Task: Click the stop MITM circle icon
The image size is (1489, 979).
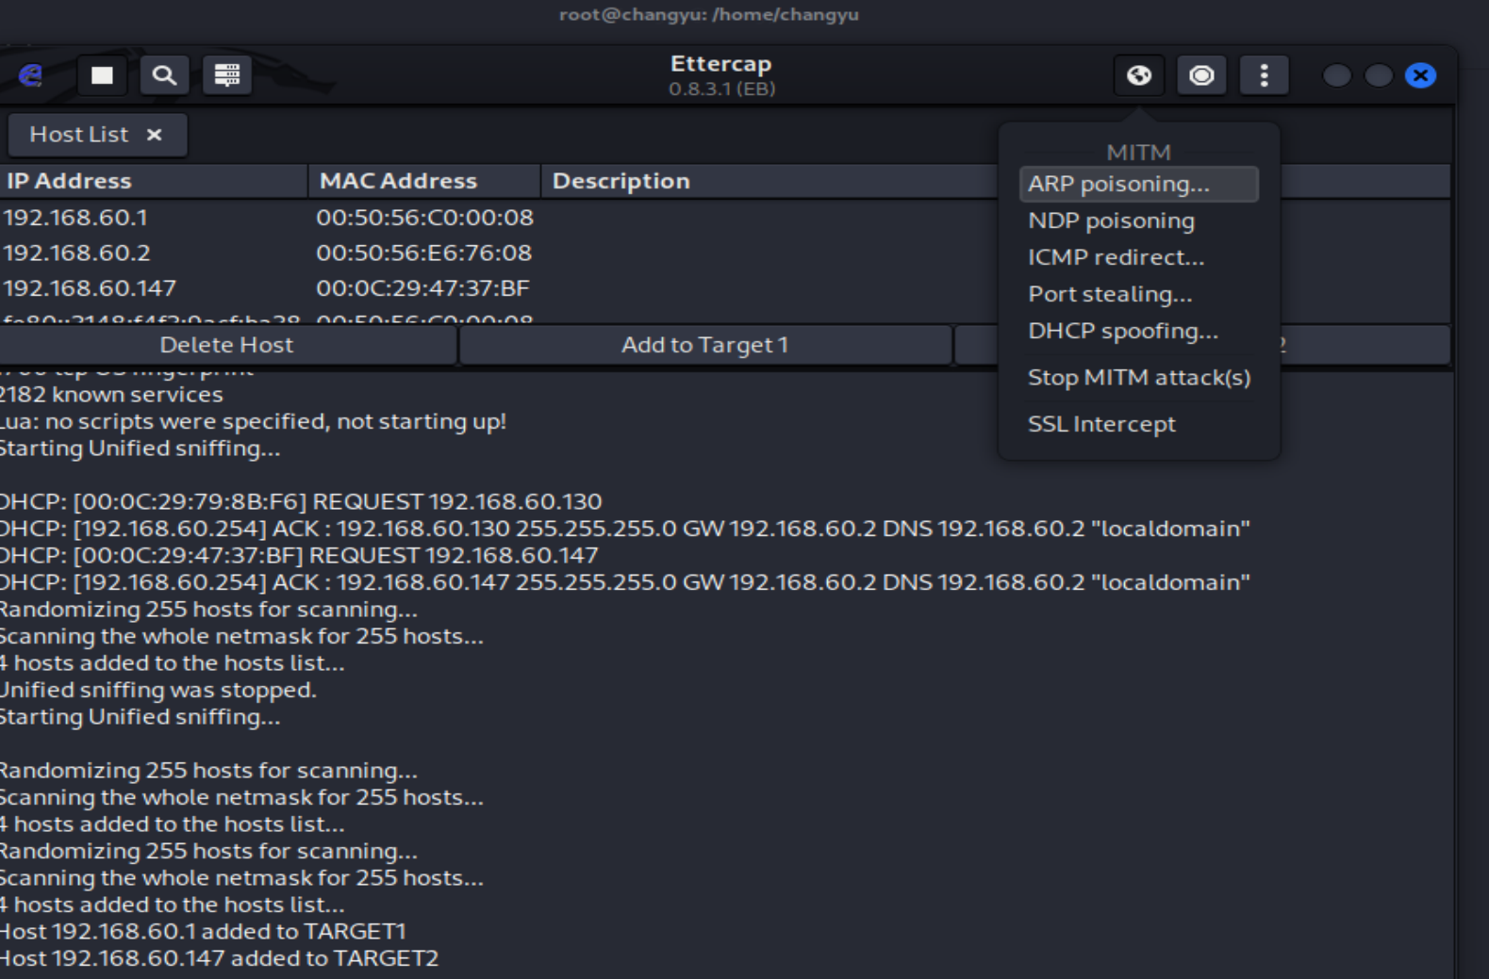Action: [x=1201, y=75]
